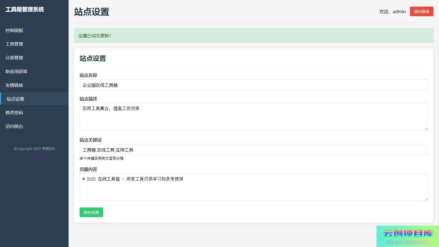The height and width of the screenshot is (247, 439).
Task: Focus the 站点名称 input field
Action: pyautogui.click(x=254, y=85)
